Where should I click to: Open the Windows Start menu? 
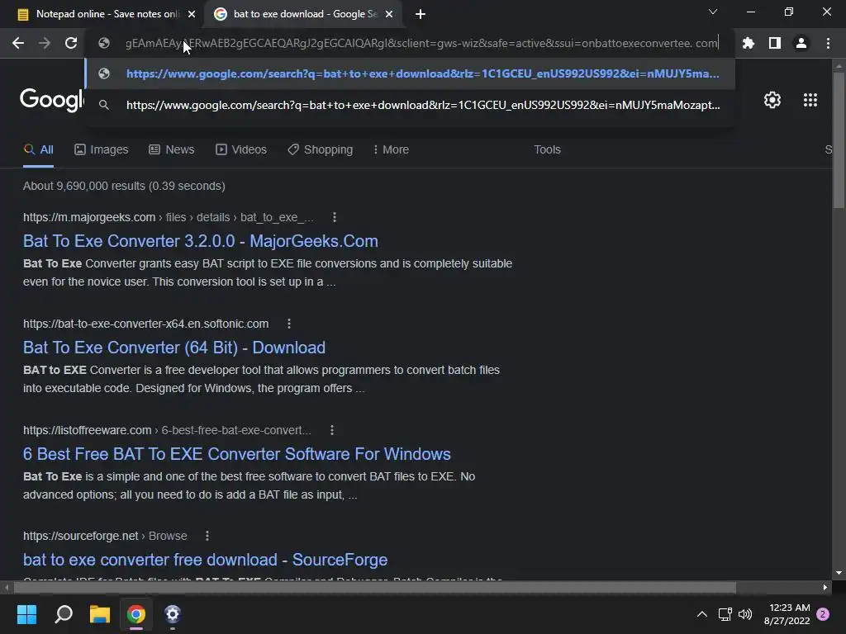(26, 614)
